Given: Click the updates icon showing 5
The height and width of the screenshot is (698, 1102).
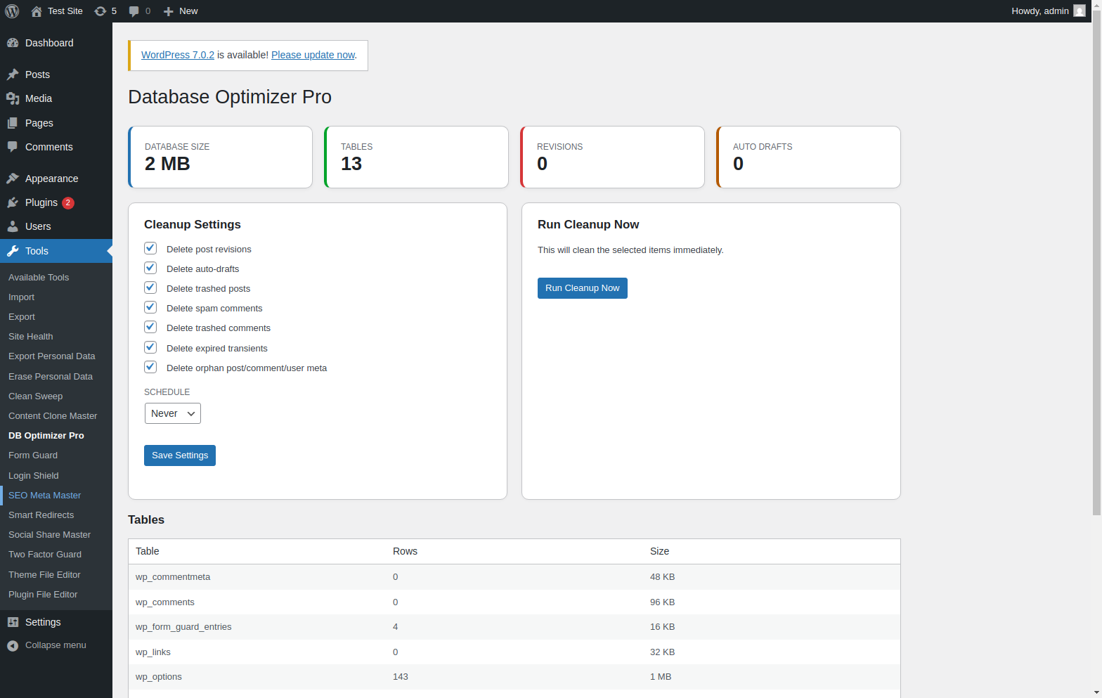Looking at the screenshot, I should [101, 11].
